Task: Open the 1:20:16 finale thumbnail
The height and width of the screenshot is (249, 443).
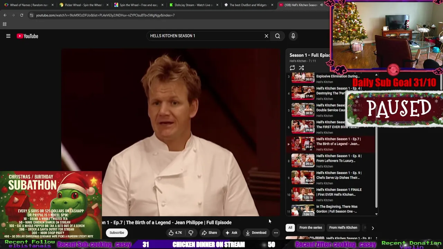Action: pyautogui.click(x=303, y=195)
